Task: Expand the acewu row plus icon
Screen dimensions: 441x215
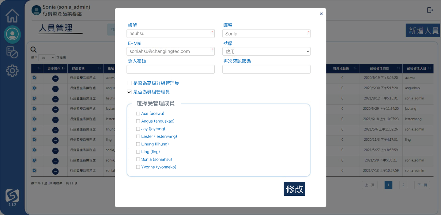Action: (34, 78)
